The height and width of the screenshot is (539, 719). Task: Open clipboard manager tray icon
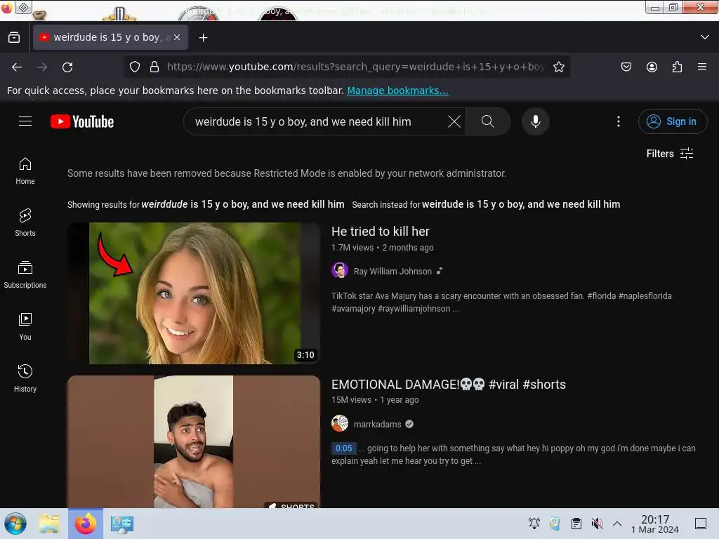[x=576, y=524]
